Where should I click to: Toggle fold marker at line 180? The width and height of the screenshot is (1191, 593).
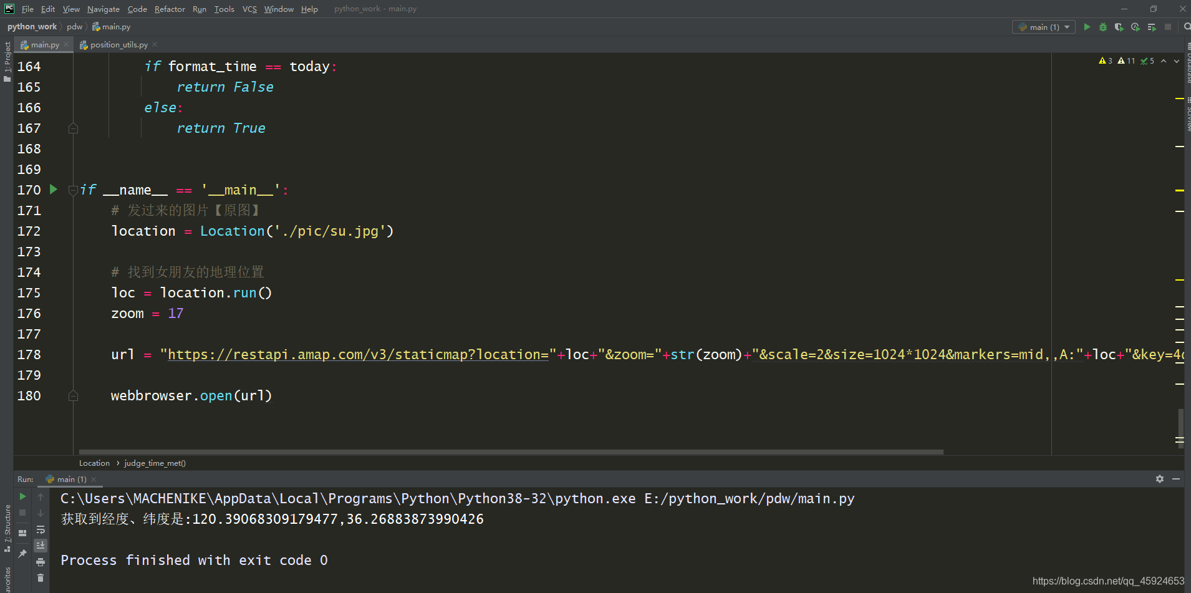(x=73, y=396)
